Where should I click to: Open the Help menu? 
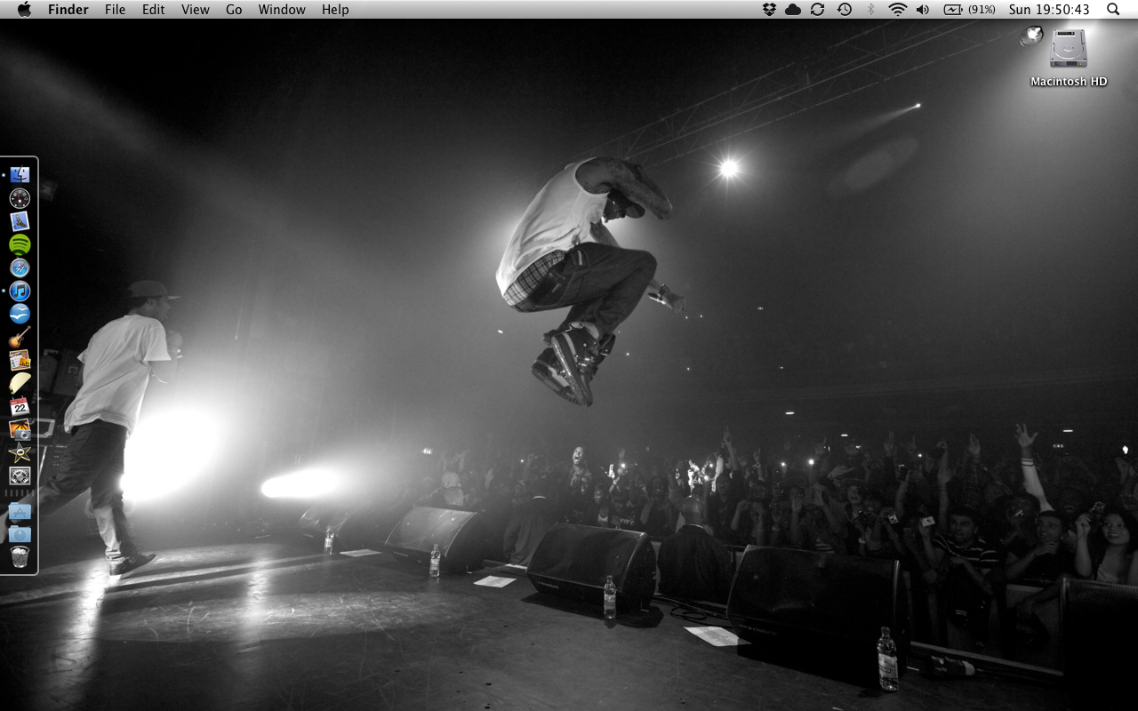click(335, 9)
